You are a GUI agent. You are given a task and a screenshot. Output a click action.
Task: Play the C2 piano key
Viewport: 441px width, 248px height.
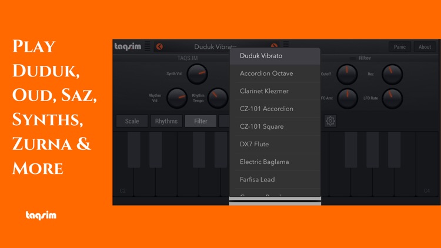123,183
